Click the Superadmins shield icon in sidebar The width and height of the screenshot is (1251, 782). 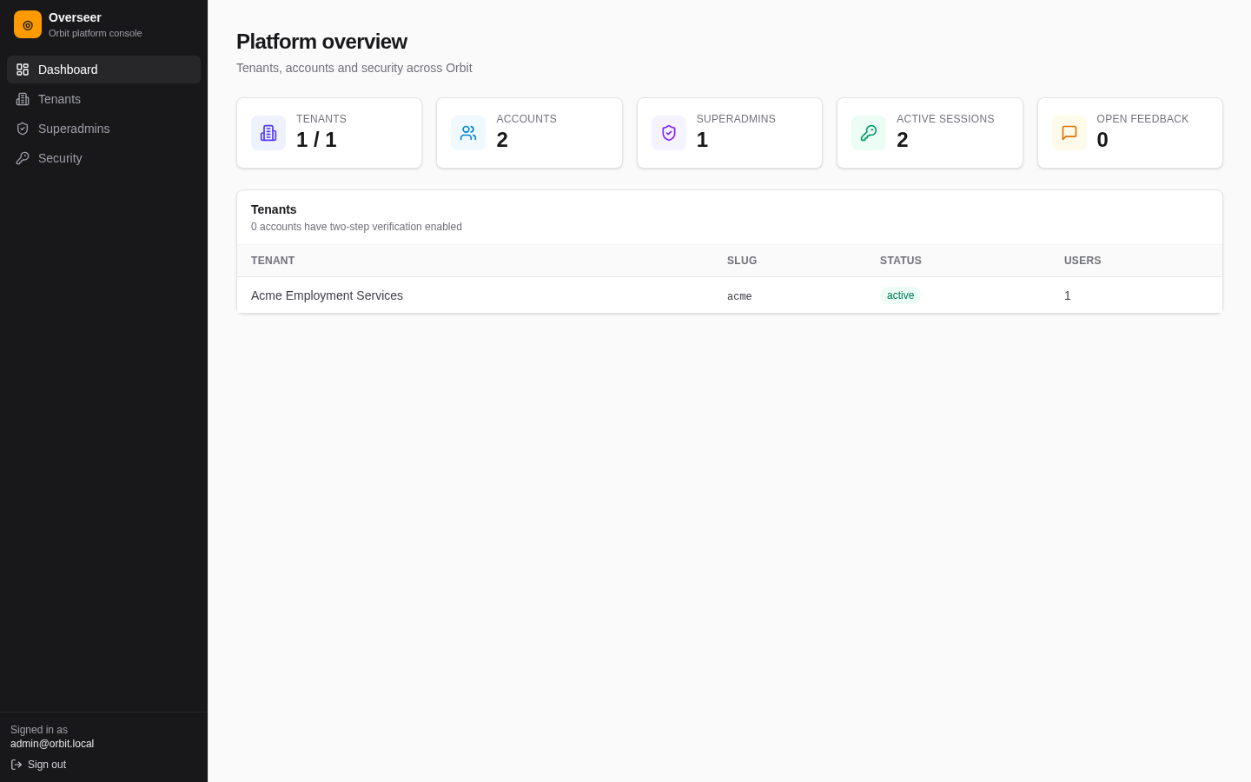point(23,129)
